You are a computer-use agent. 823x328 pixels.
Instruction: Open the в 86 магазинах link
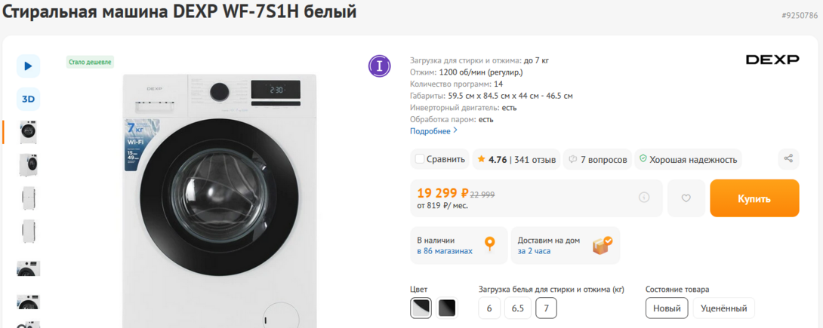(x=445, y=251)
